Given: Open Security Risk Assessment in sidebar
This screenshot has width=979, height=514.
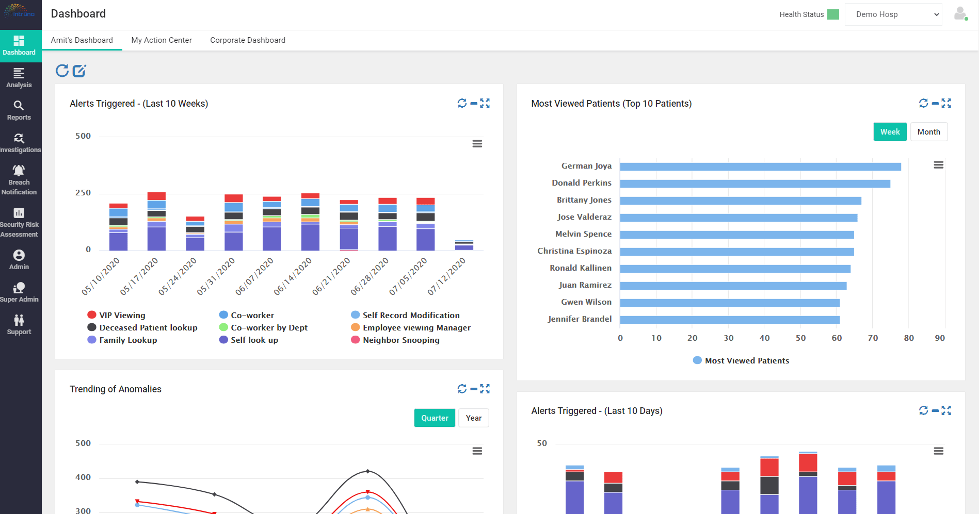Looking at the screenshot, I should click(19, 223).
